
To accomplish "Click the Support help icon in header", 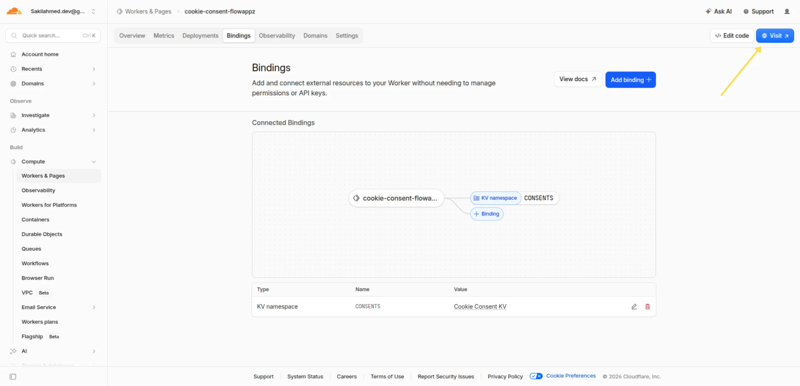I will click(x=746, y=12).
